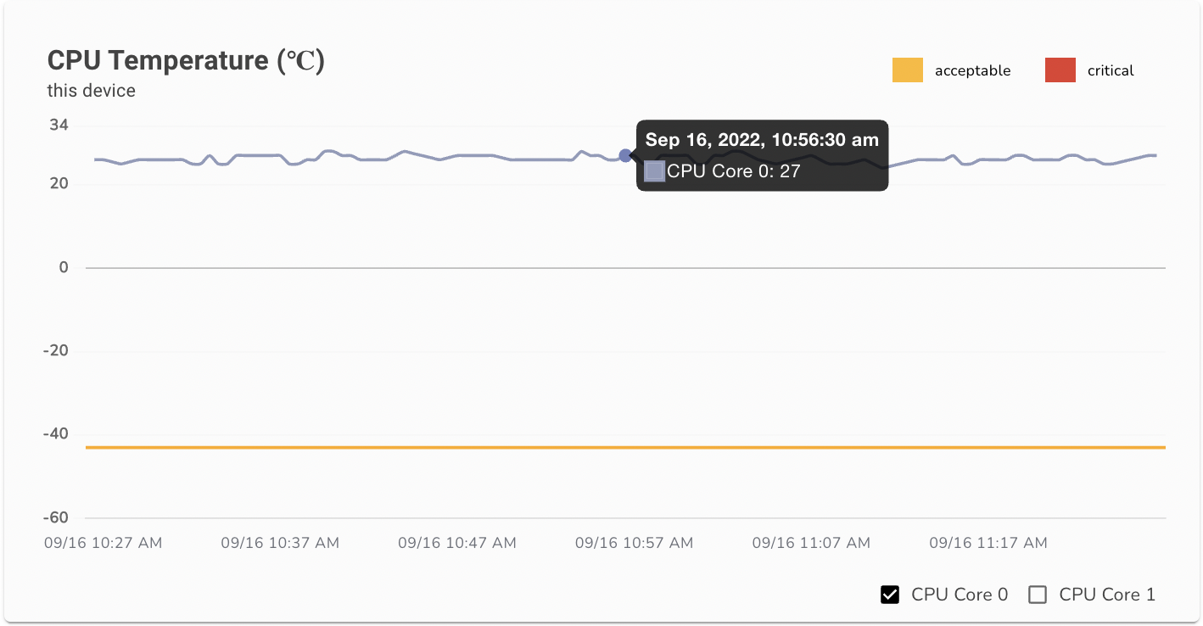Click the "CPU Core 0" checkbox label
Viewport: 1203px width, 626px height.
coord(960,595)
